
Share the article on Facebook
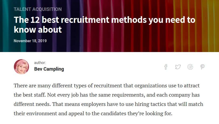click(166, 67)
